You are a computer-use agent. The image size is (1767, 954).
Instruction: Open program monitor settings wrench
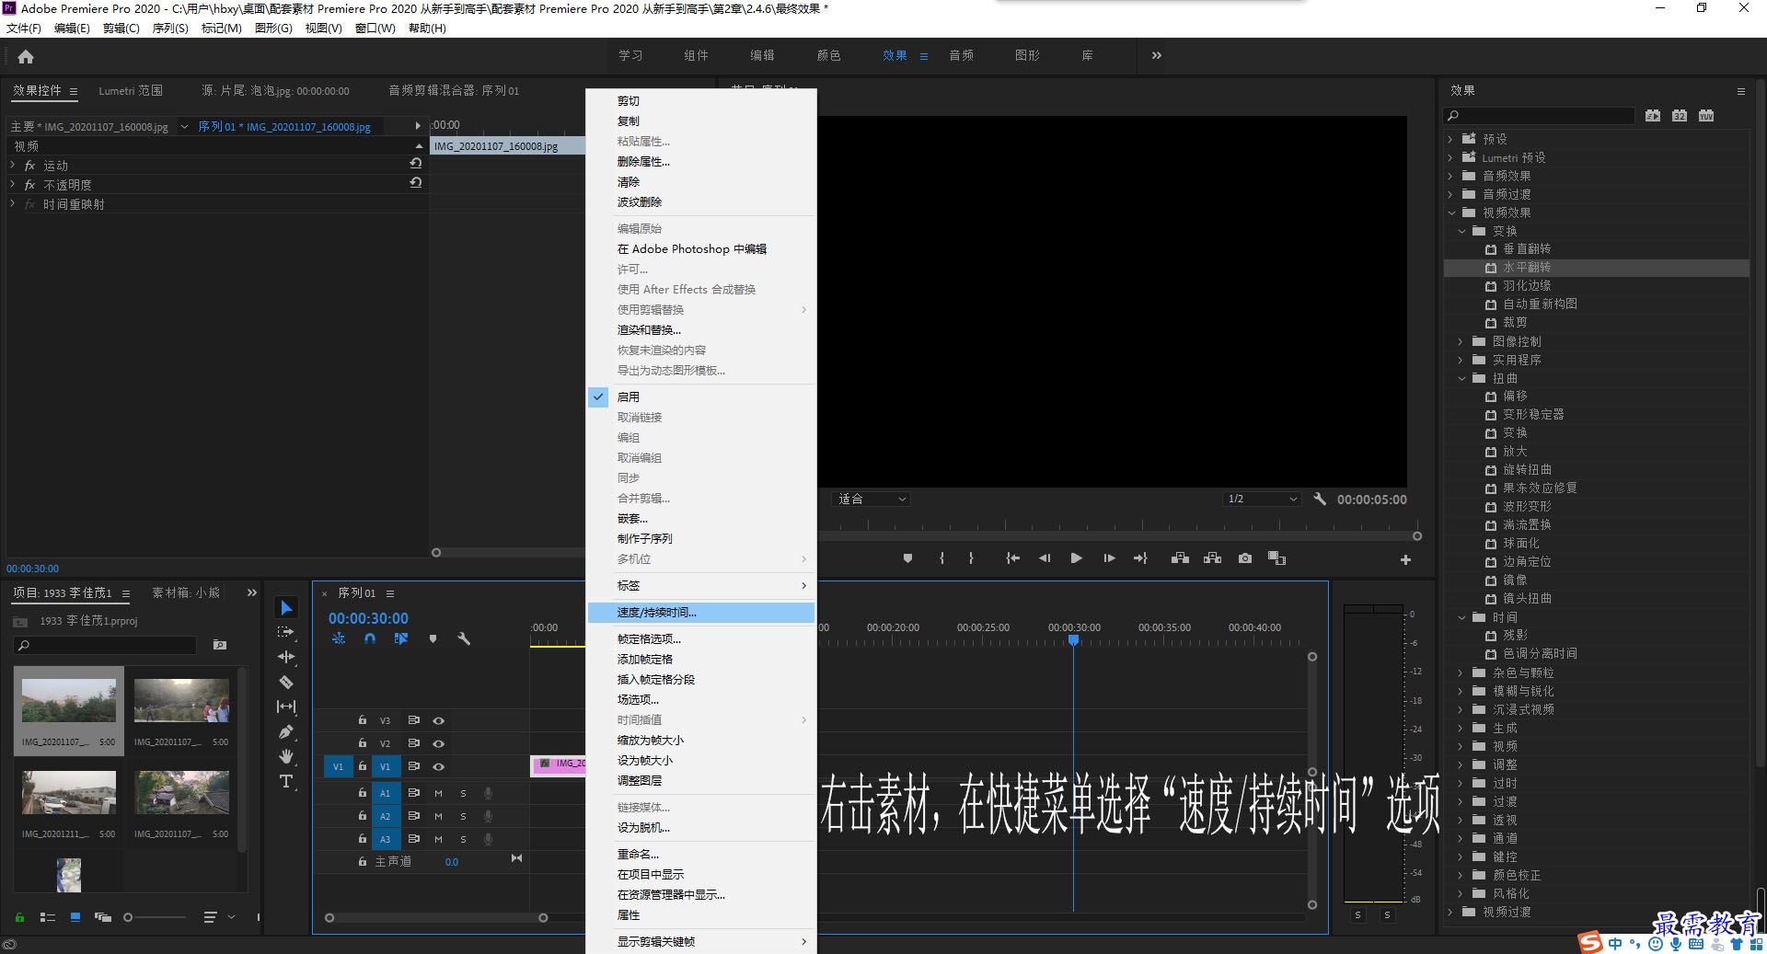(1319, 499)
